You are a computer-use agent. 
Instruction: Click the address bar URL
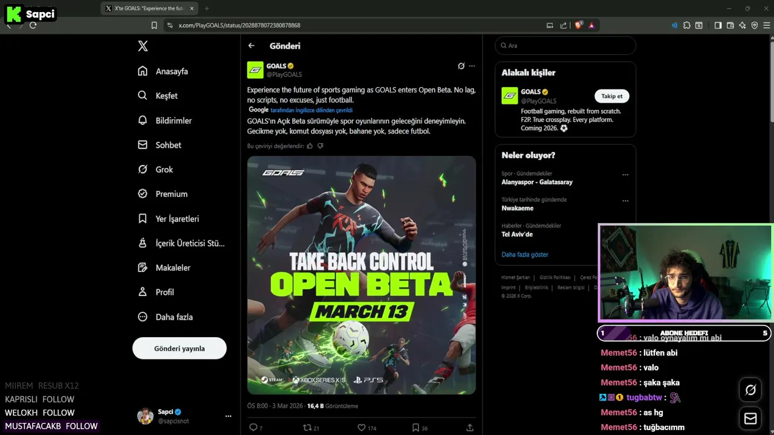click(239, 25)
